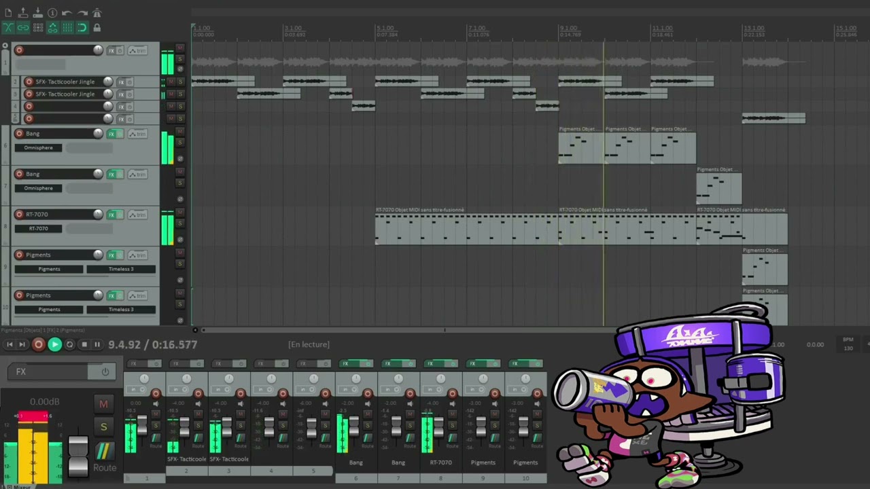Mute Bang track 6 in track panel

[179, 132]
